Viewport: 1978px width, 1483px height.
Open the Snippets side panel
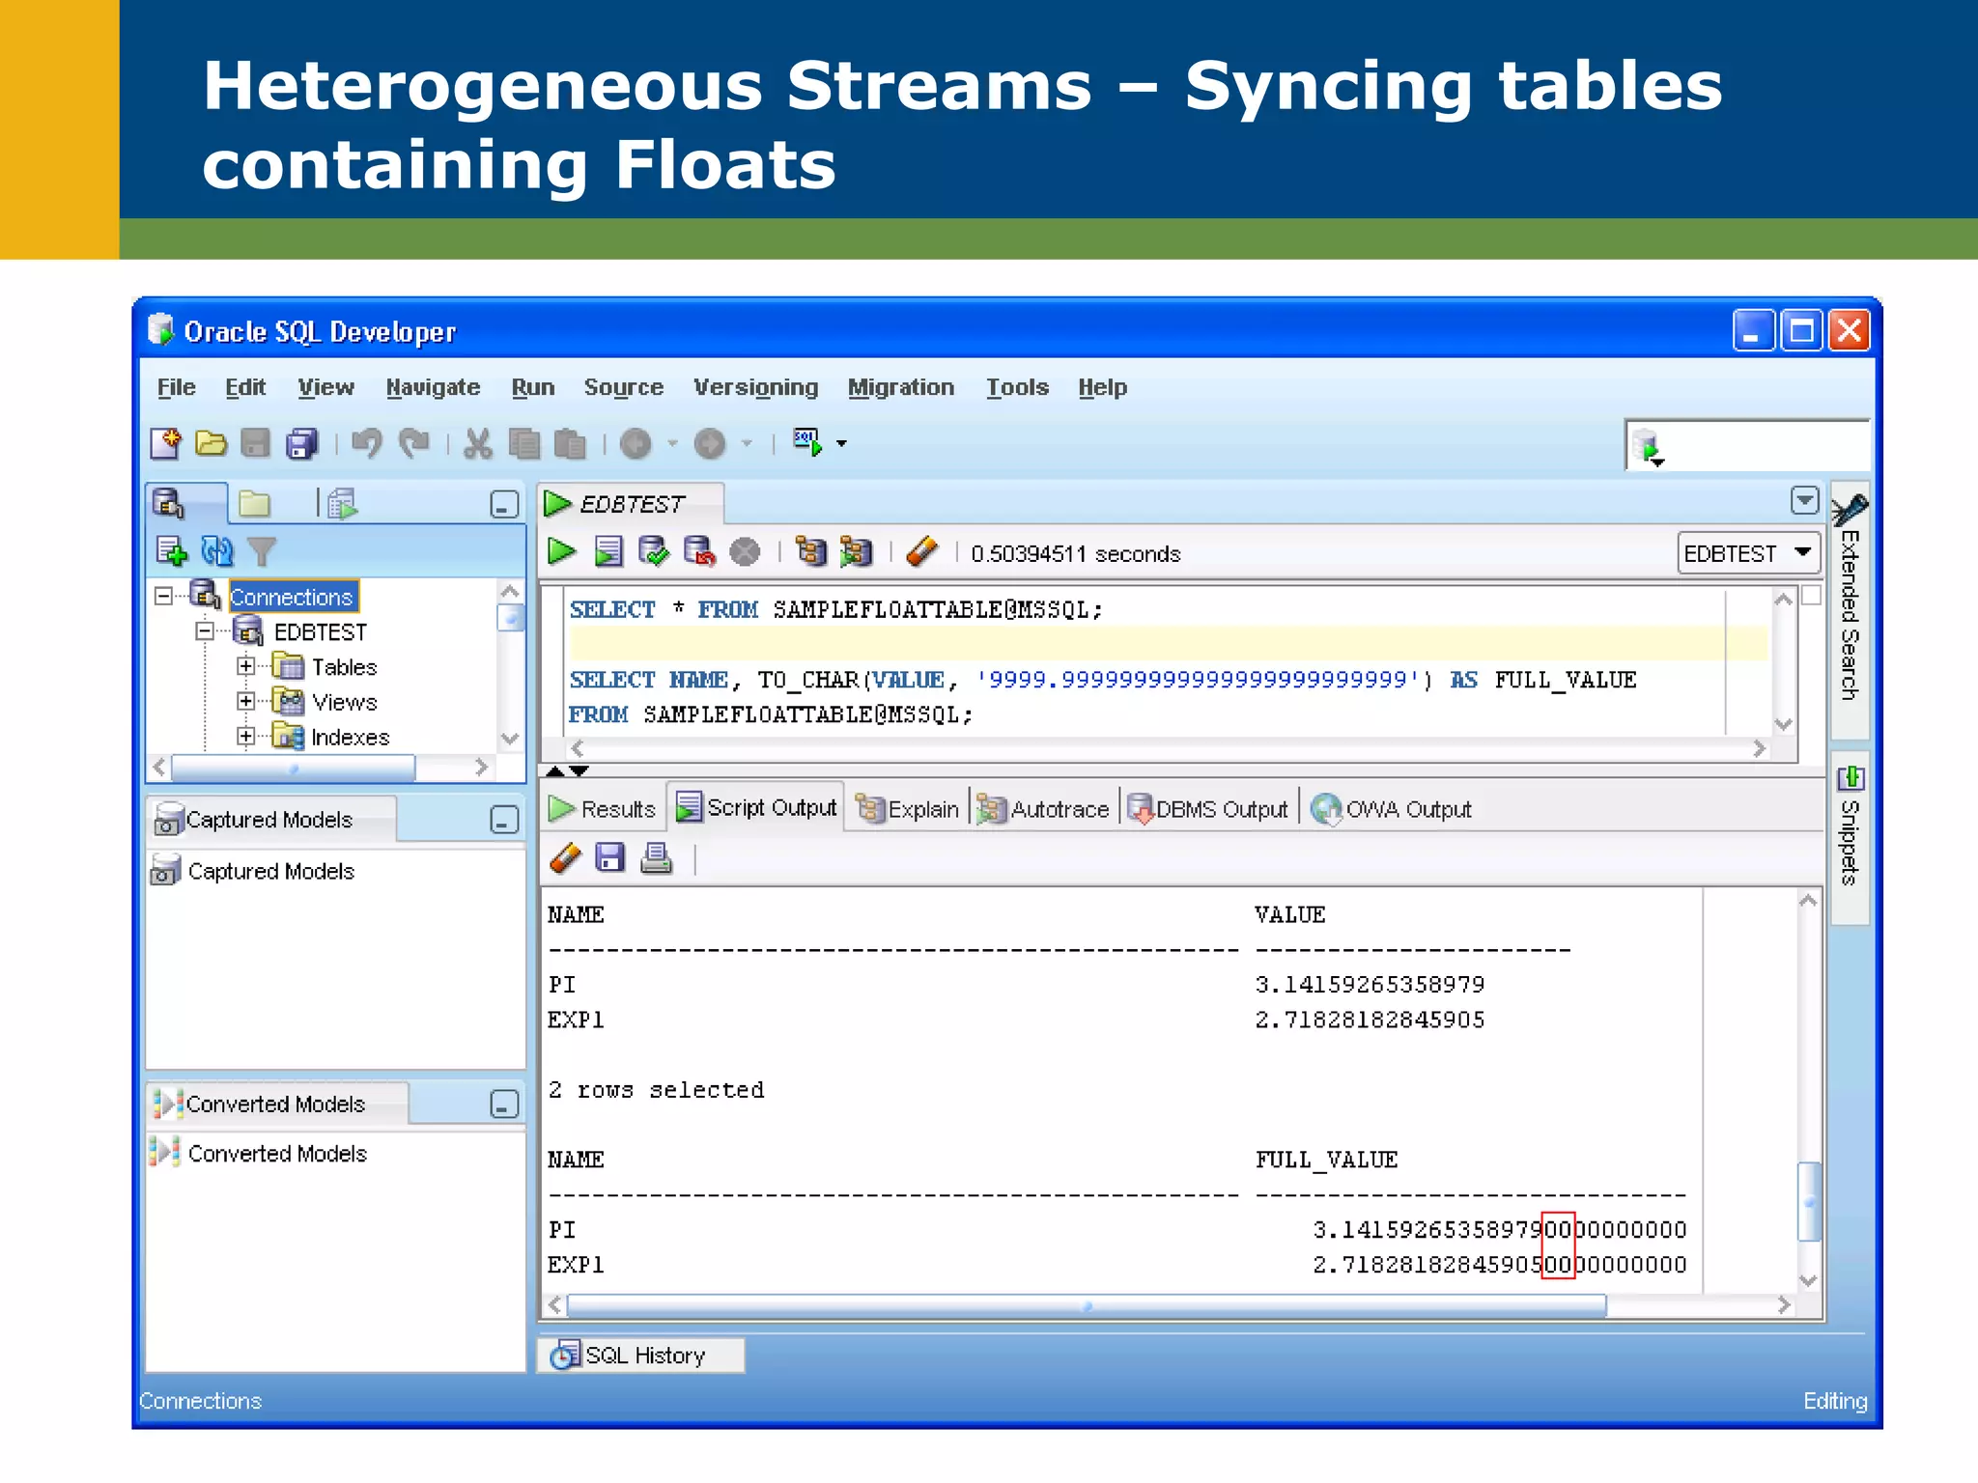click(1850, 838)
